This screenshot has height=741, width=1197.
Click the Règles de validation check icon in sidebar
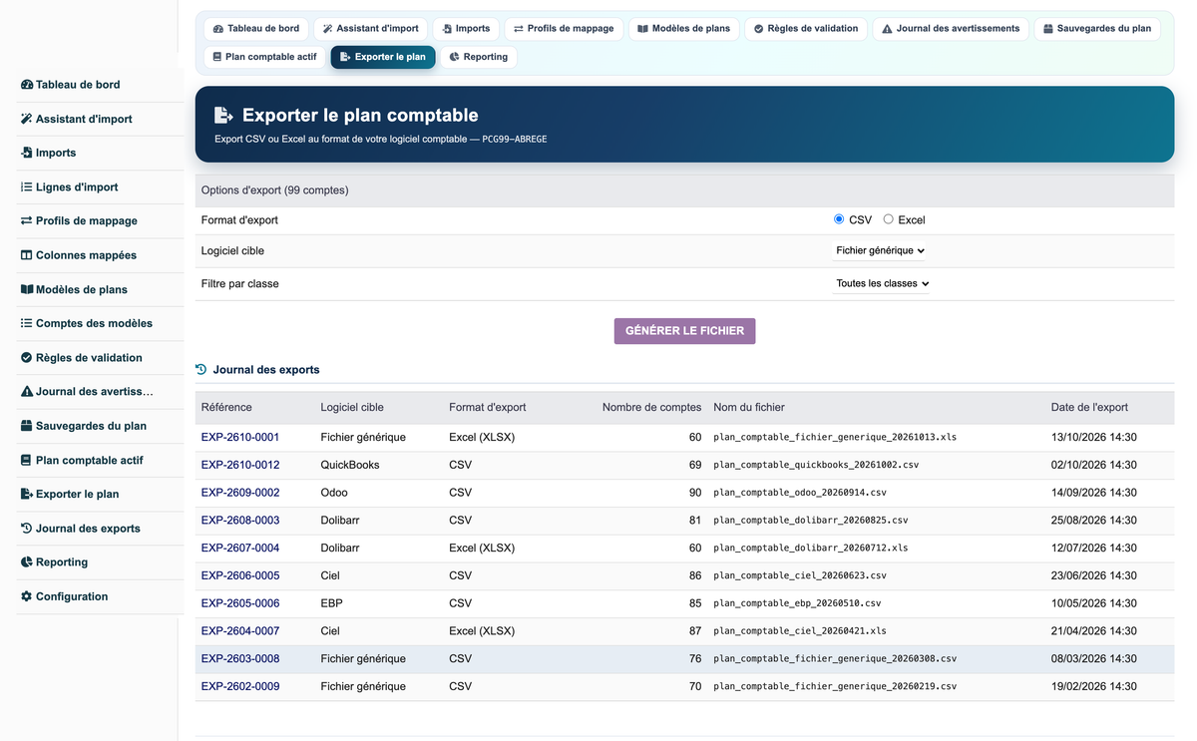(27, 357)
